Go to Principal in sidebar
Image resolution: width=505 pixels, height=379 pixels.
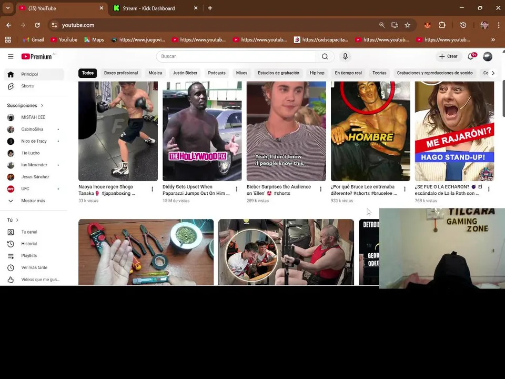click(34, 74)
